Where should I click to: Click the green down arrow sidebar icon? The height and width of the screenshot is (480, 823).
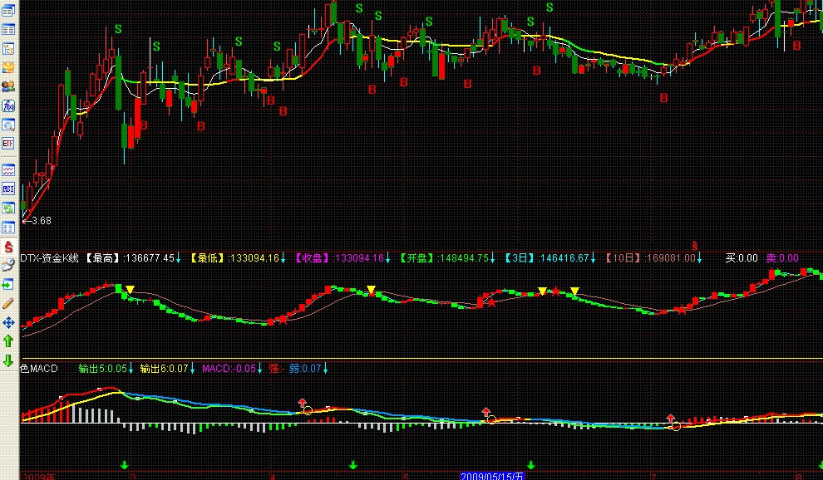pyautogui.click(x=8, y=360)
